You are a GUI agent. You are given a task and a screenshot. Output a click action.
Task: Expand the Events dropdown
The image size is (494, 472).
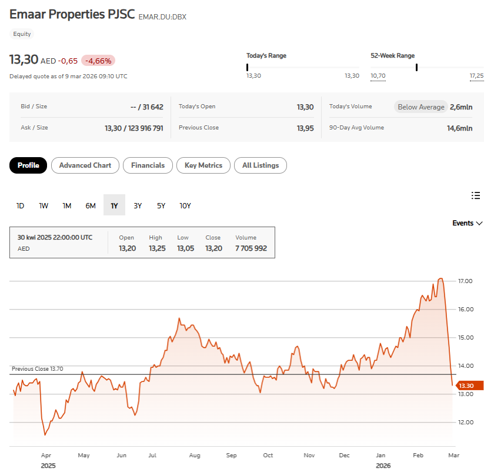tap(468, 223)
